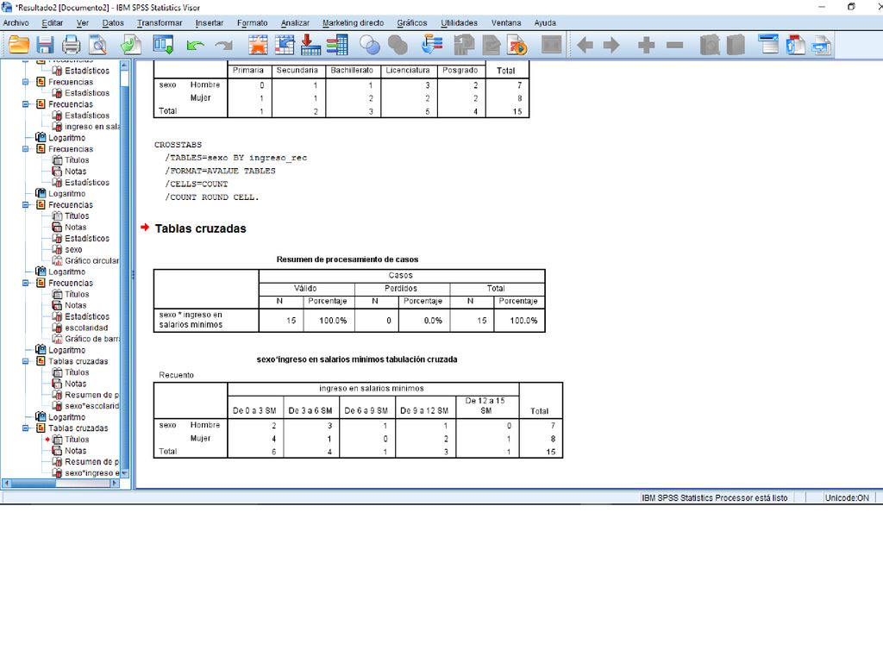Collapse the Frecuencias node containing Gráfico circular
883x662 pixels.
point(25,205)
